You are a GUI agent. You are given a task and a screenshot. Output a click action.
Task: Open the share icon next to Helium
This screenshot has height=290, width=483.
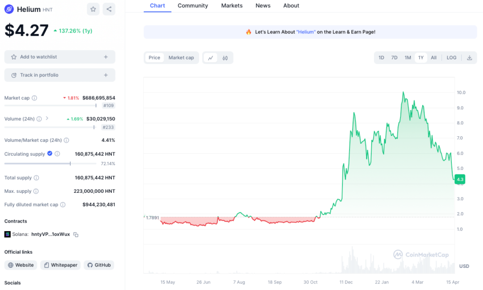[109, 9]
